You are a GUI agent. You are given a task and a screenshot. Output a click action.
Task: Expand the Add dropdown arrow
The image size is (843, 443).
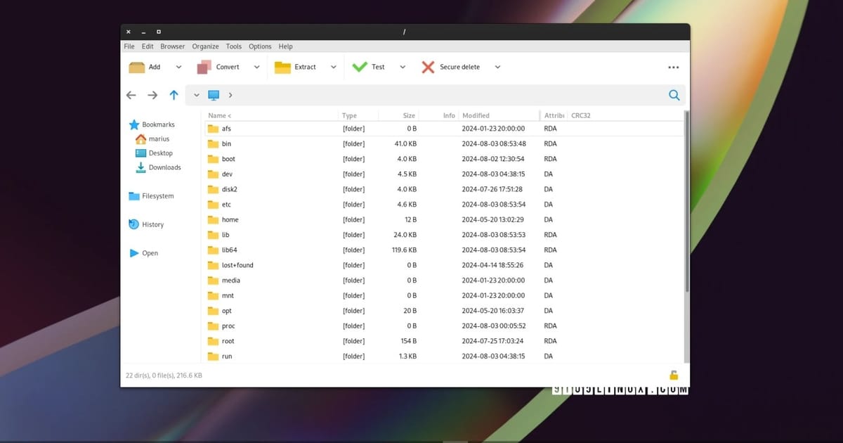click(178, 67)
